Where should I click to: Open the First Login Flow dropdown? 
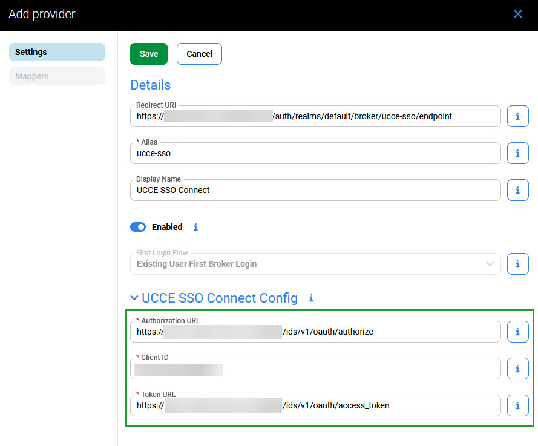coord(315,264)
